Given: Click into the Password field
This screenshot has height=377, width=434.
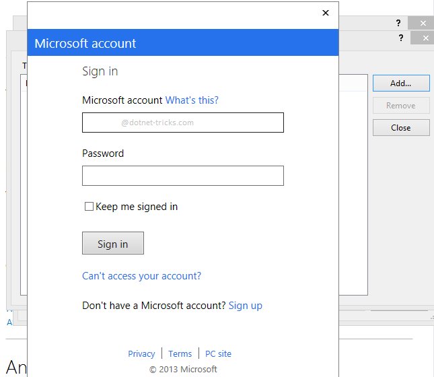Looking at the screenshot, I should pos(182,176).
